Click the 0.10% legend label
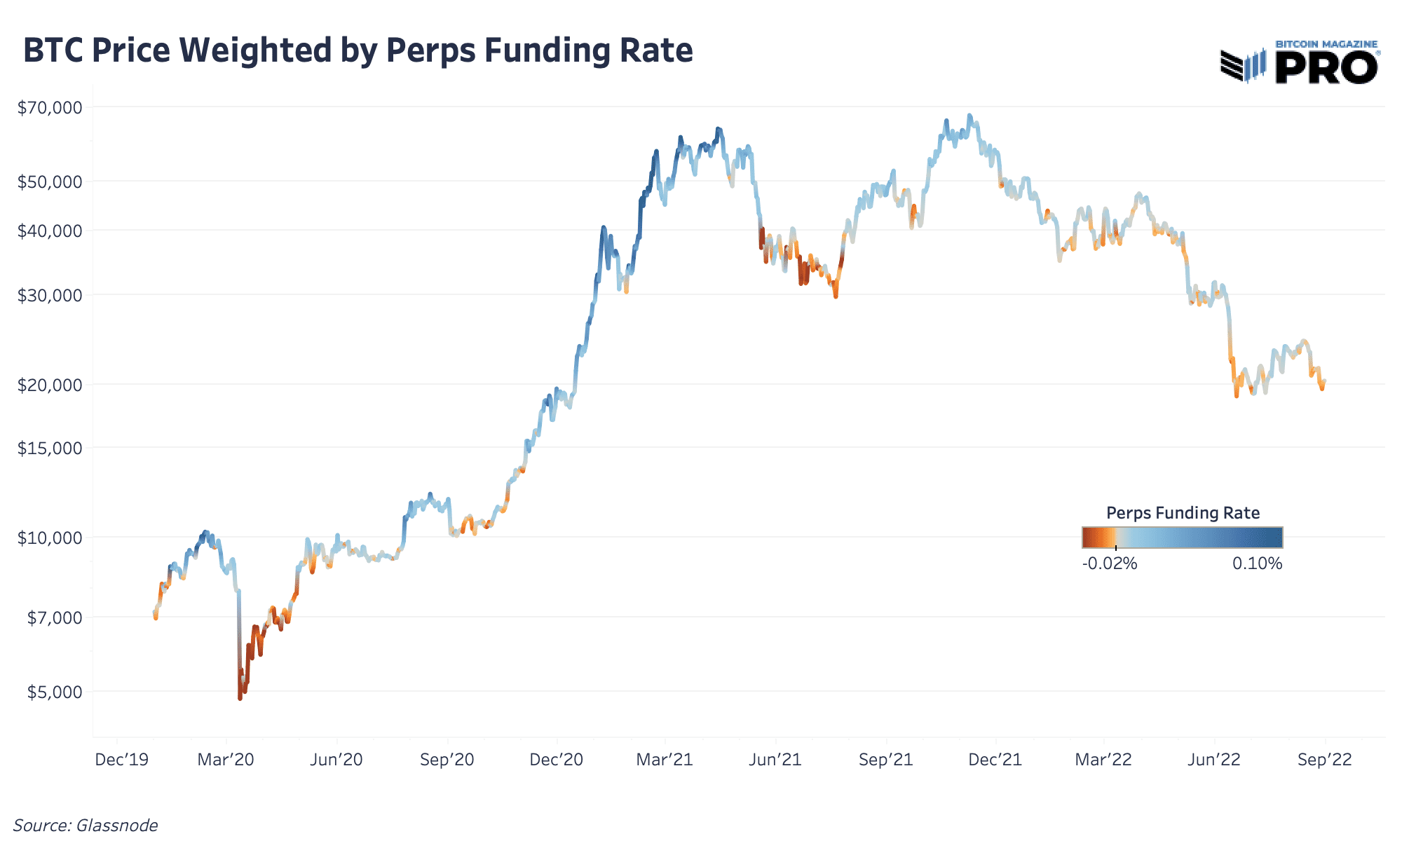1402x841 pixels. [x=1257, y=563]
